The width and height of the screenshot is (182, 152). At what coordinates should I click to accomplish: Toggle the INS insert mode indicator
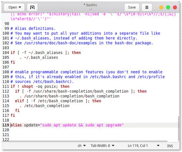pyautogui.click(x=170, y=146)
